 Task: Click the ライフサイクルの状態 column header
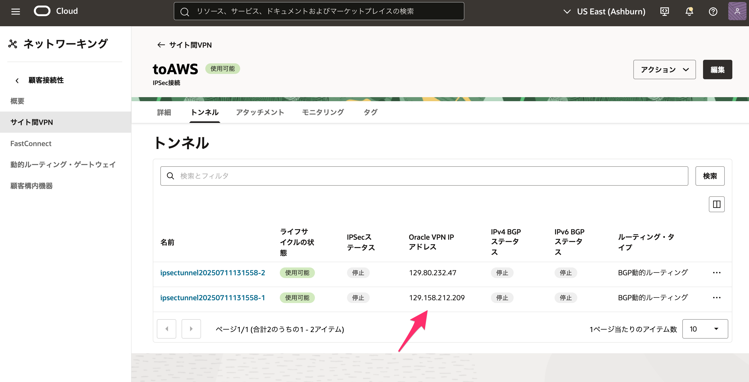pyautogui.click(x=297, y=242)
